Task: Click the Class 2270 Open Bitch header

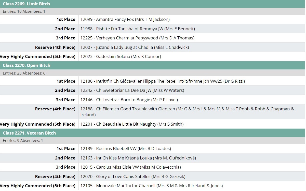Action: coord(26,65)
